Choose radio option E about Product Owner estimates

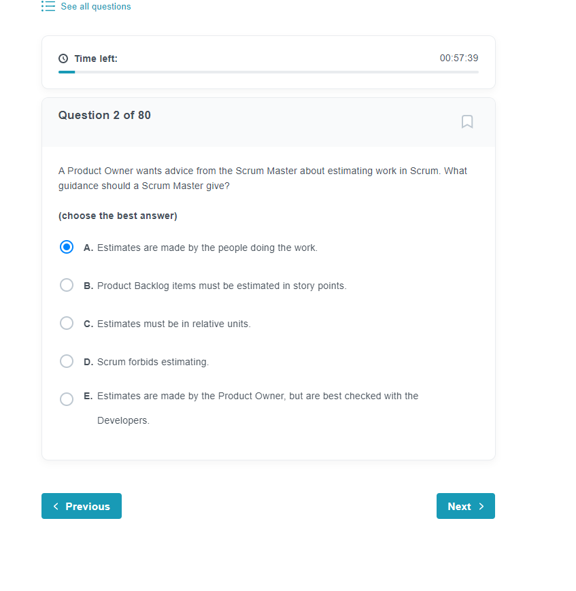click(67, 399)
